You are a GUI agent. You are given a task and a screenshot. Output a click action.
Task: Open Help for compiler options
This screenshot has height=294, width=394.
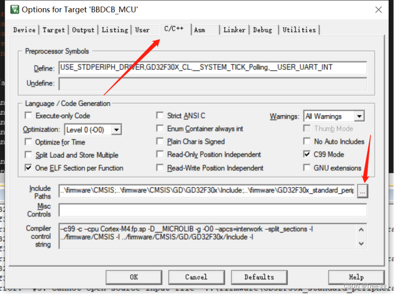(x=356, y=277)
